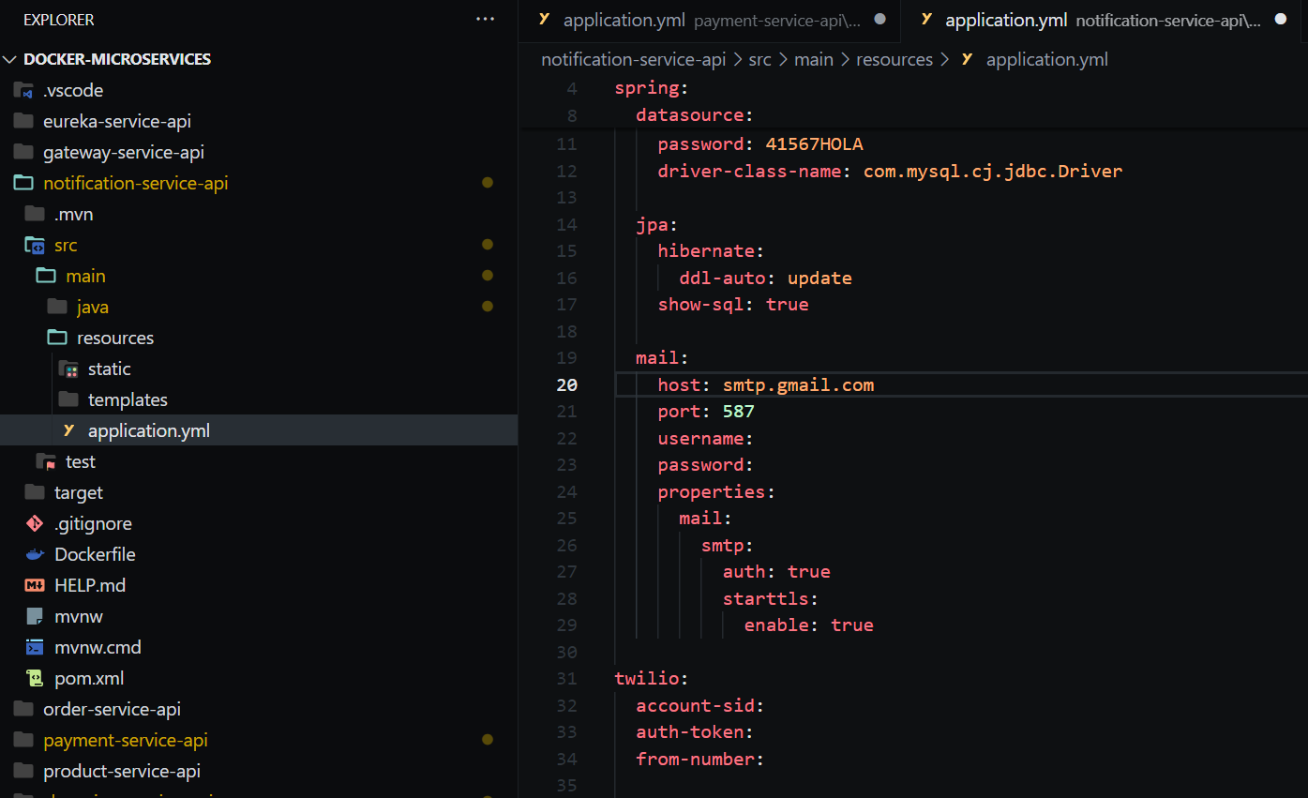Viewport: 1308px width, 798px height.
Task: Click the payment-service-api folder icon
Action: click(x=24, y=740)
